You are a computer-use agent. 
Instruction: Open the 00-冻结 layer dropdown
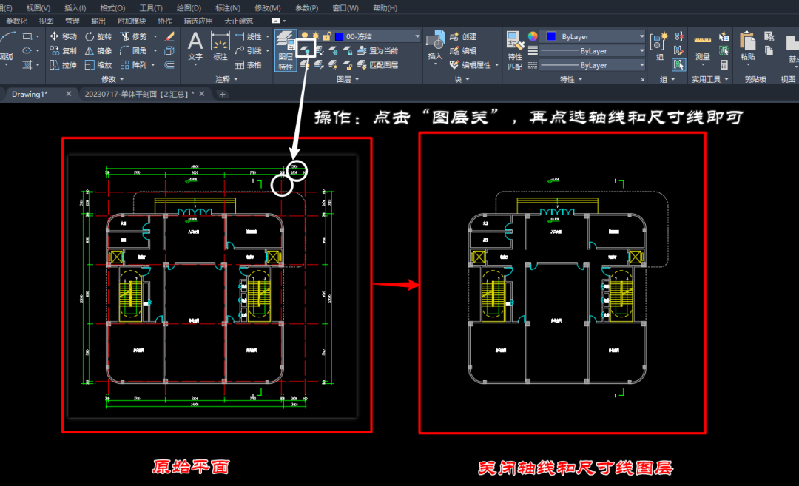click(417, 36)
